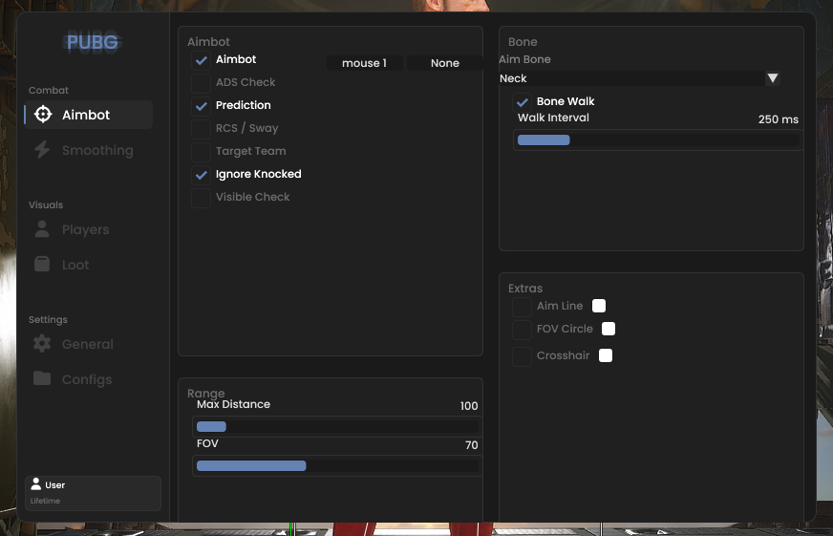Click the PUBG logo
The width and height of the screenshot is (833, 536).
93,42
